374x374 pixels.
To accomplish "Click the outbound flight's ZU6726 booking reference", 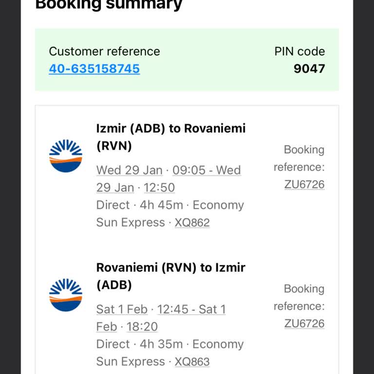I will click(304, 185).
